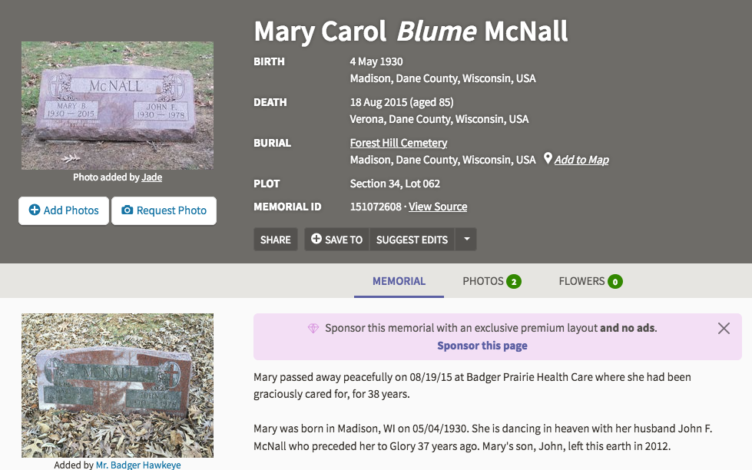This screenshot has width=752, height=470.
Task: Click the plus icon on Add Photos
Action: 35,210
